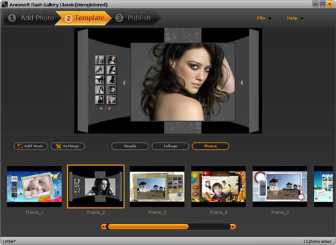
Task: Select the Simple template category
Action: click(130, 146)
